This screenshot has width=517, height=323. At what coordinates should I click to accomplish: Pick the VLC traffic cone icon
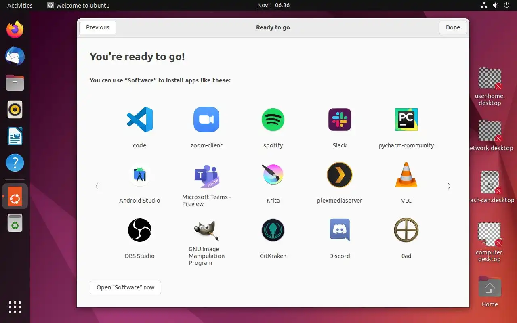tap(406, 175)
